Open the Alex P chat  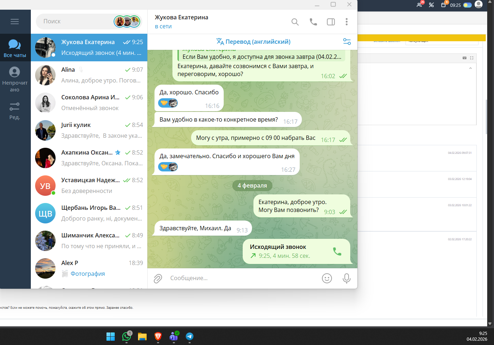89,268
